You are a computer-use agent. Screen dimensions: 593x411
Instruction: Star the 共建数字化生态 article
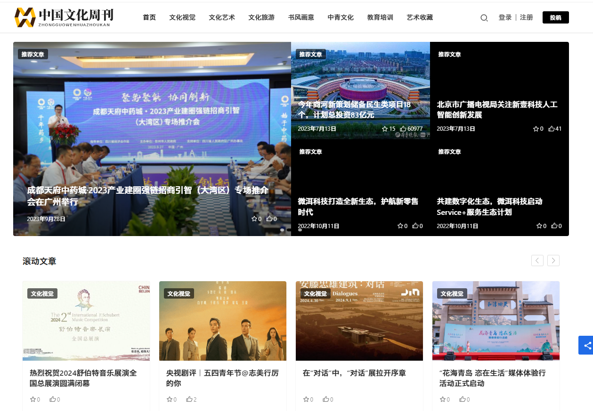(x=539, y=226)
